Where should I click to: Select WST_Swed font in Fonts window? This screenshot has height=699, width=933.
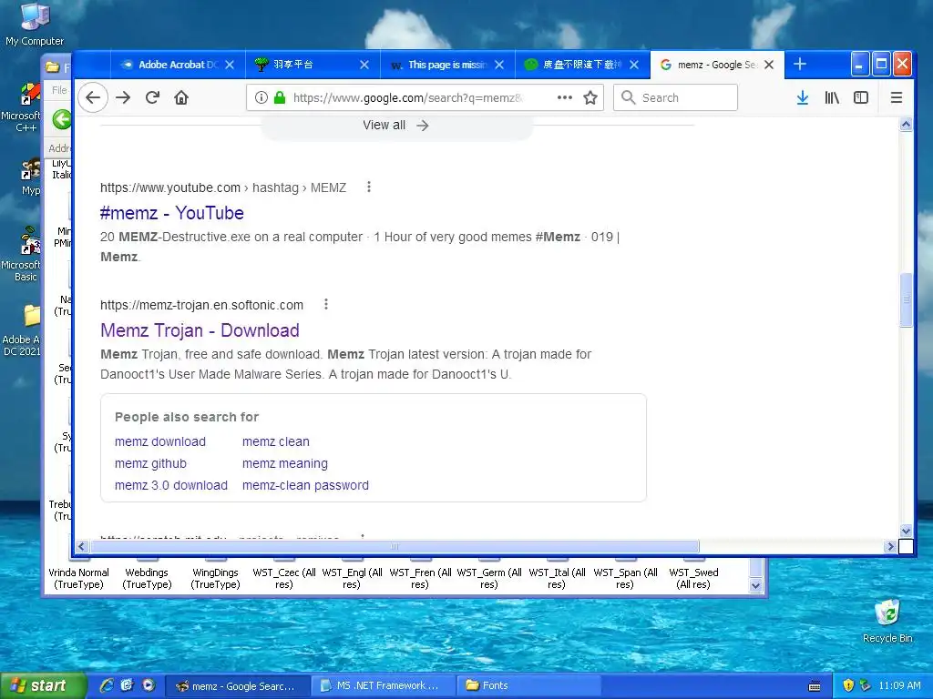693,578
